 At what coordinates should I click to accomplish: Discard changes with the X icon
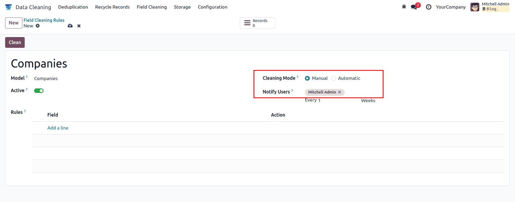tap(79, 26)
